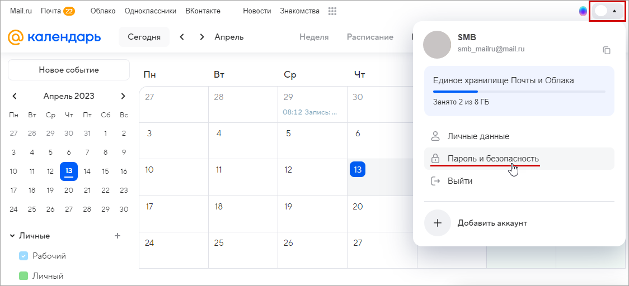Toggle the Рабочий calendar checkbox
The width and height of the screenshot is (629, 286).
[24, 256]
